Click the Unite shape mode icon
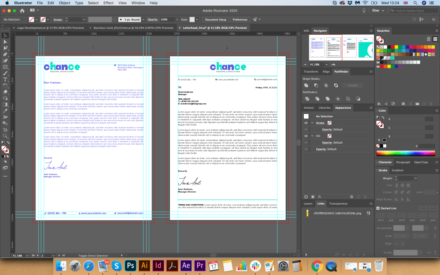The image size is (440, 275). tap(306, 86)
